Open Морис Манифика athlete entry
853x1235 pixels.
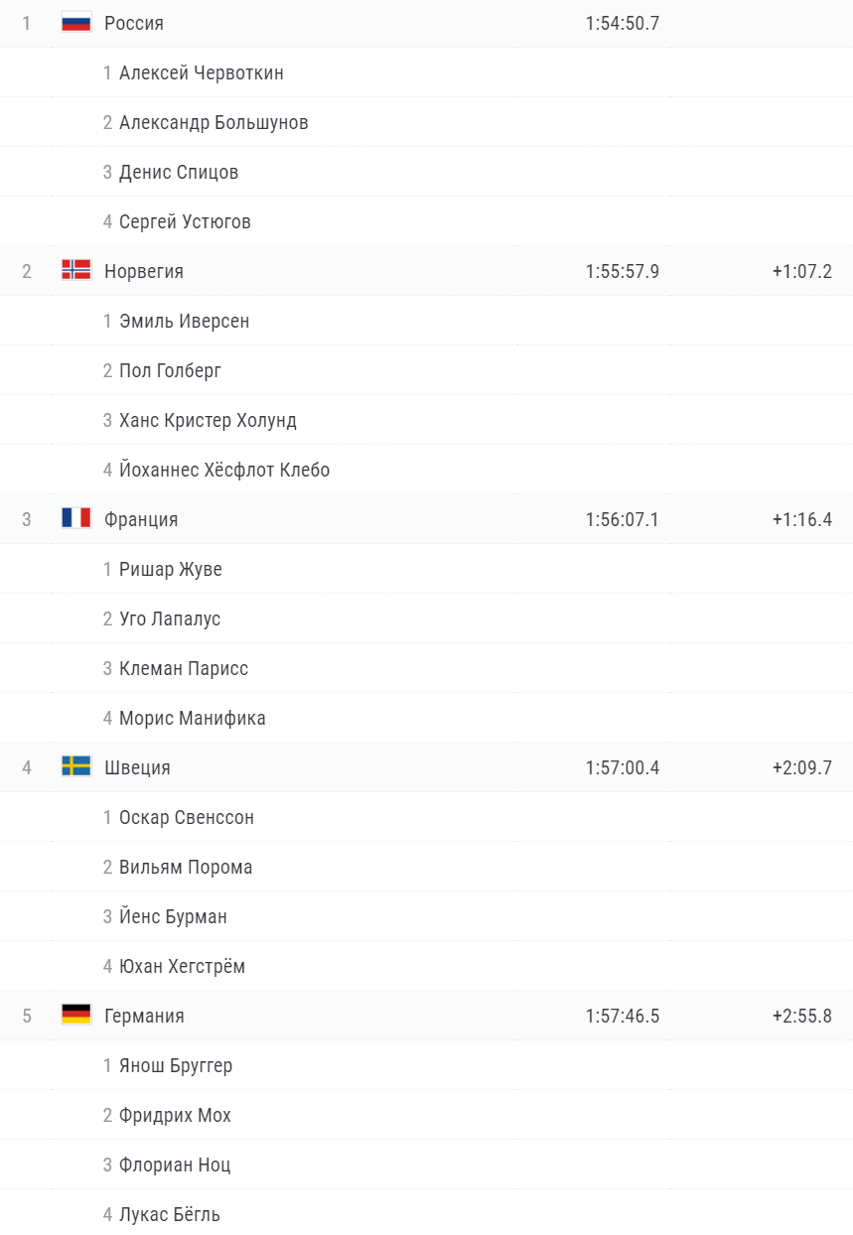pos(193,718)
